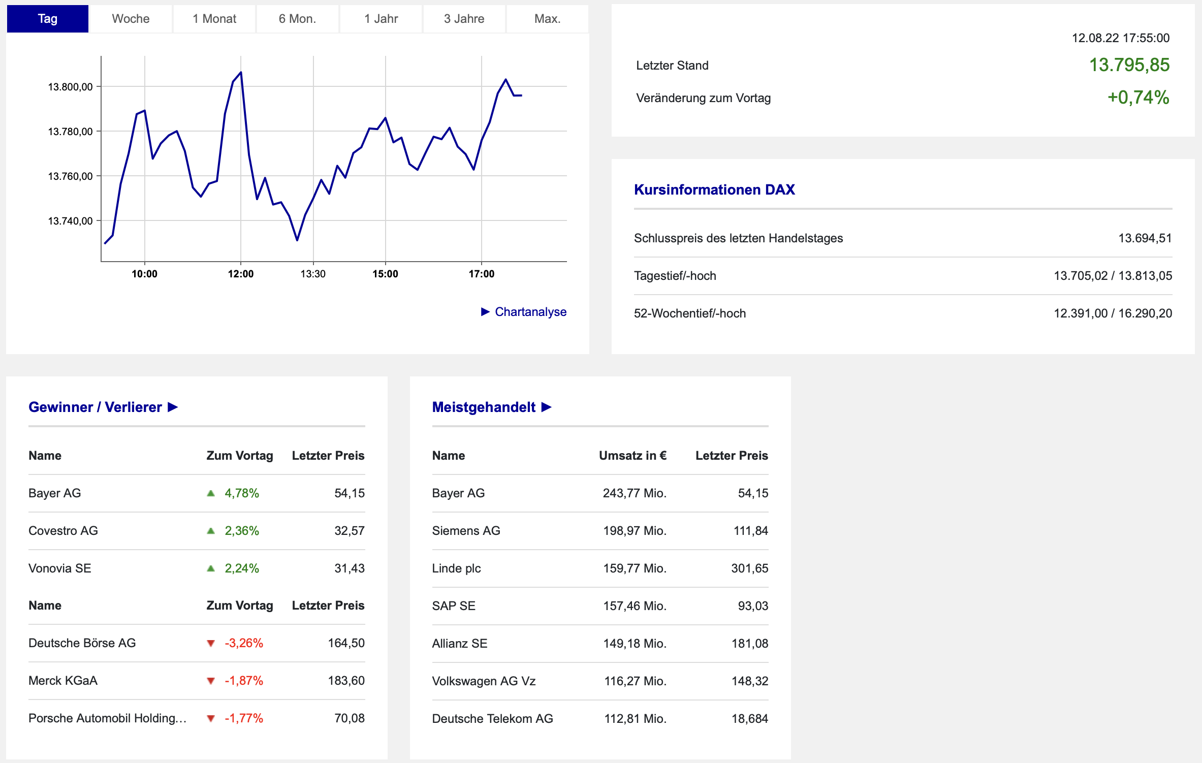Open Deutsche Börse AG in the losers table

pos(82,643)
